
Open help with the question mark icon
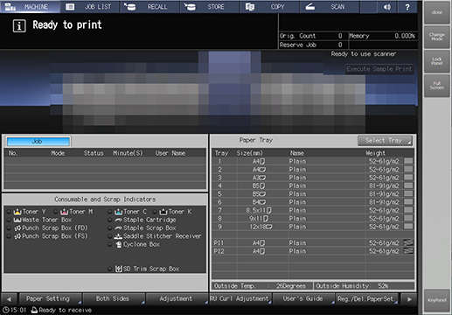[407, 7]
